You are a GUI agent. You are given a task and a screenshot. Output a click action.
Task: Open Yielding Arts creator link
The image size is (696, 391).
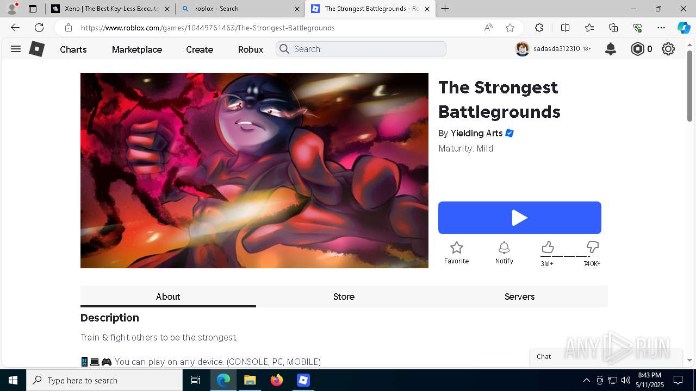(476, 133)
